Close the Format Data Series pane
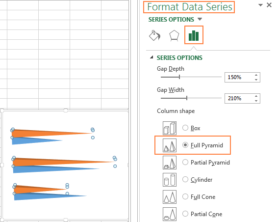This screenshot has height=222, width=277. (269, 5)
